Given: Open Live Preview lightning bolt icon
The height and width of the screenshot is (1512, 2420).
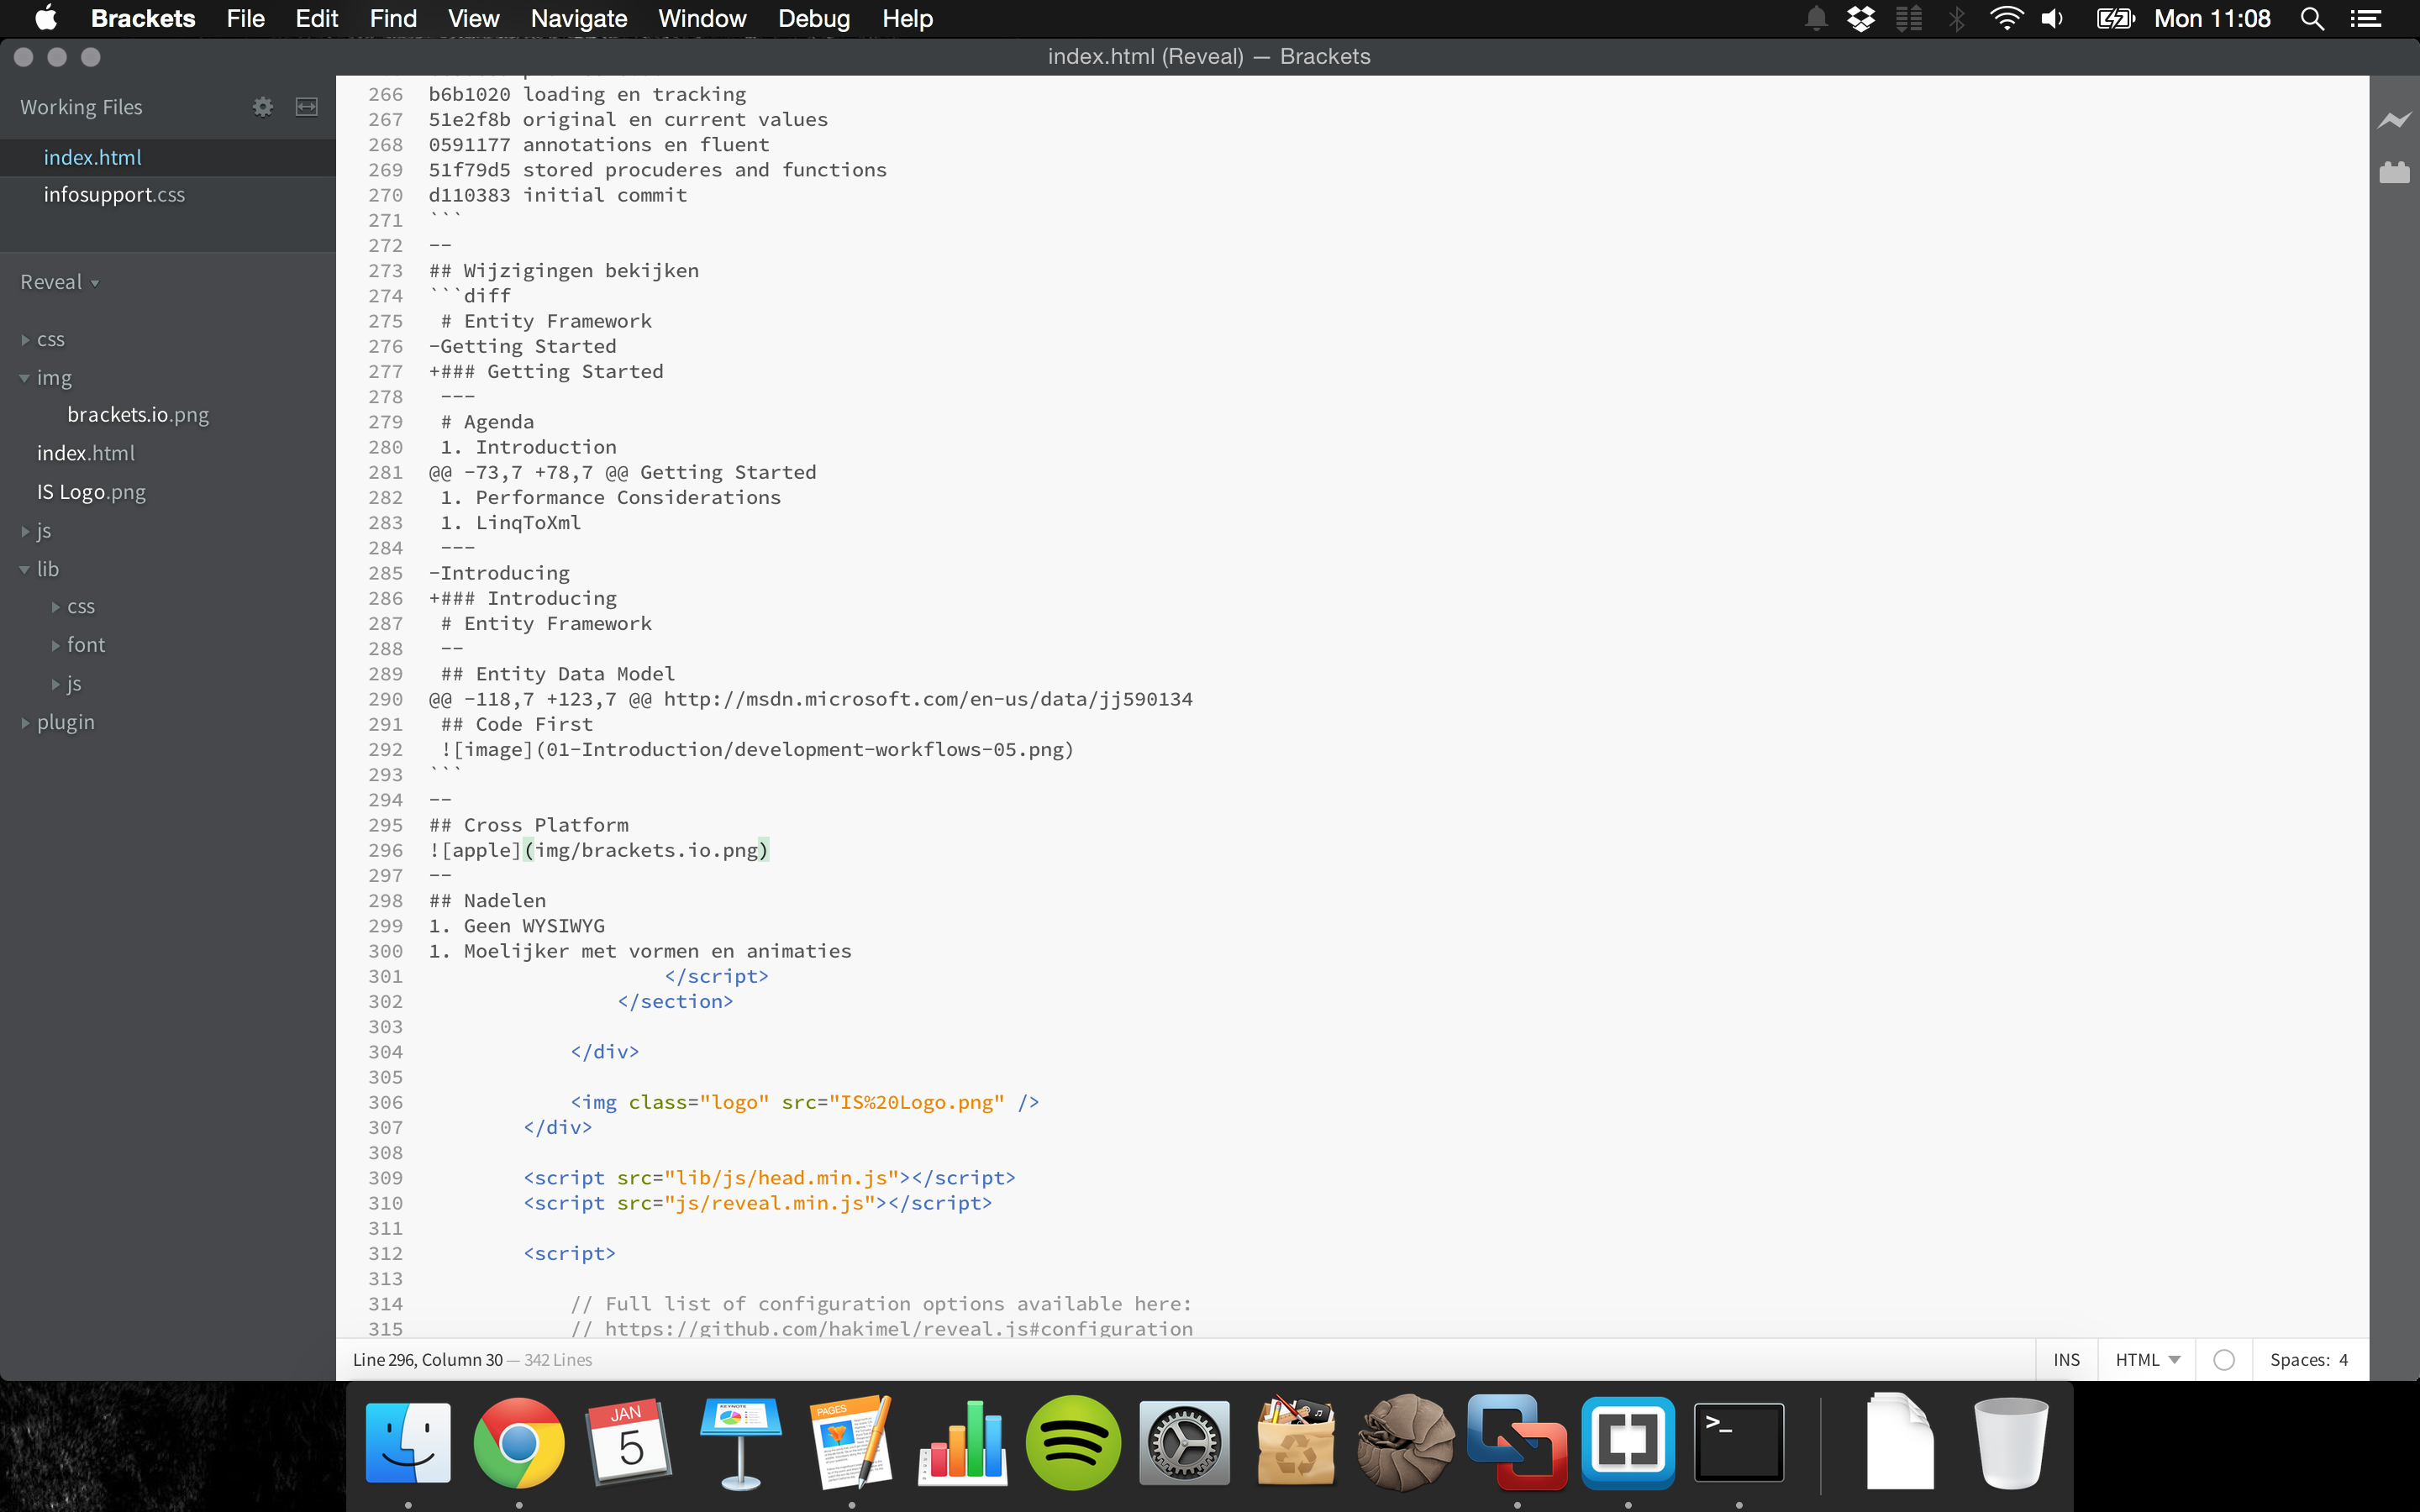Looking at the screenshot, I should 2394,121.
